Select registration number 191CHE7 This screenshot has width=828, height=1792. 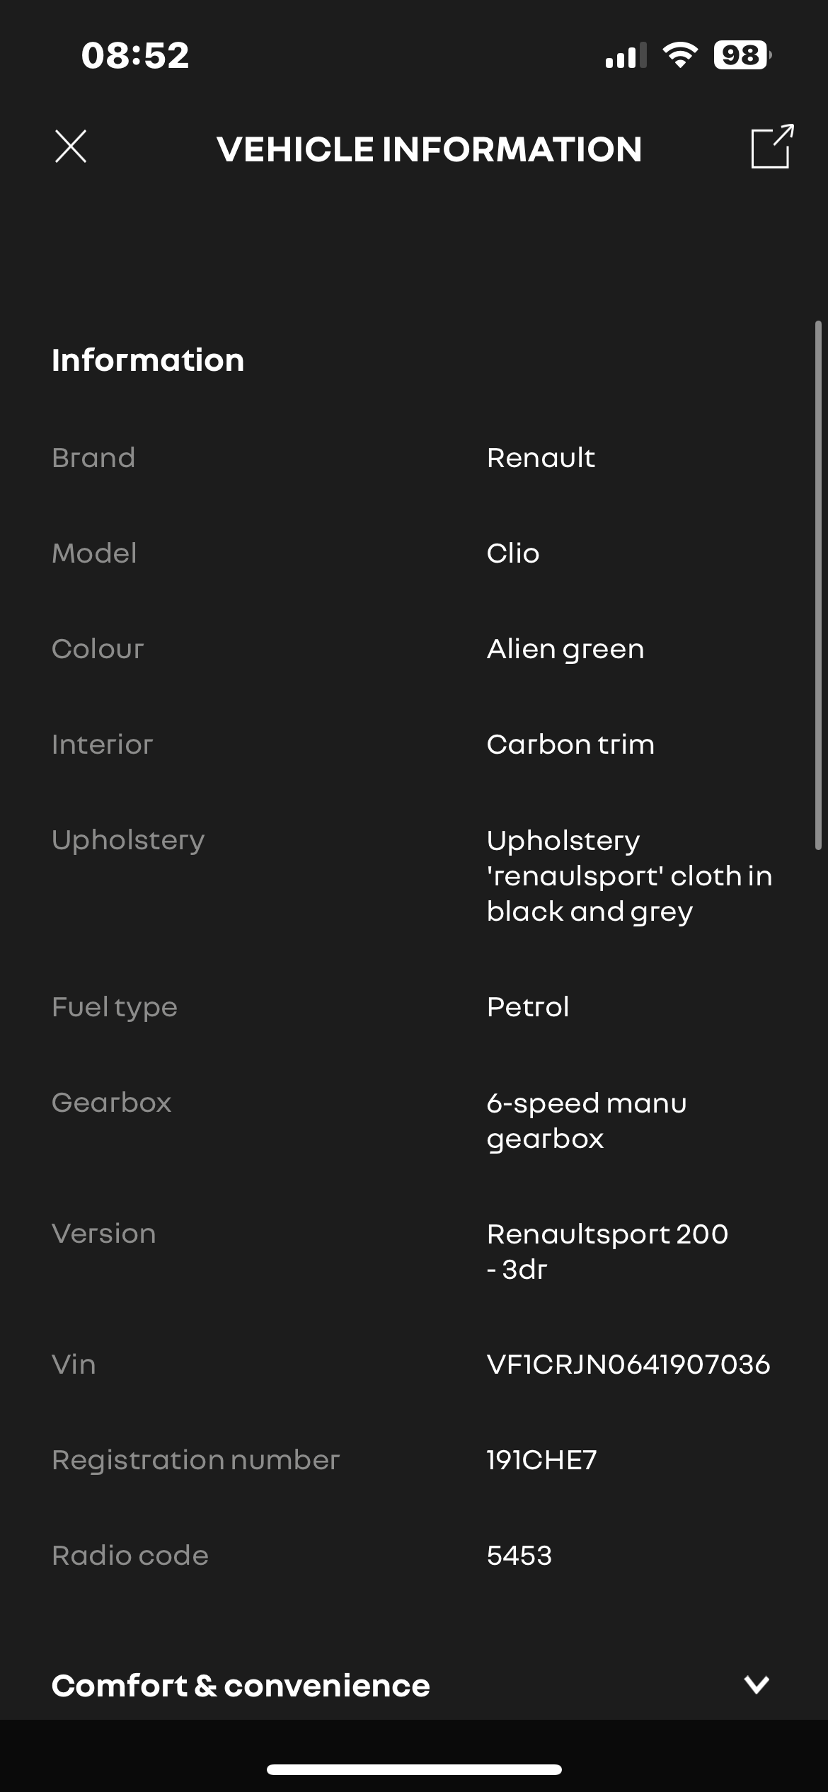[x=541, y=1459]
